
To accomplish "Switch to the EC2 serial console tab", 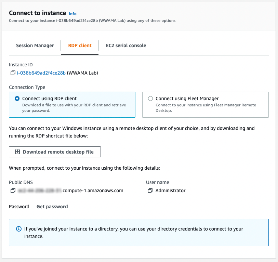I will [x=126, y=45].
